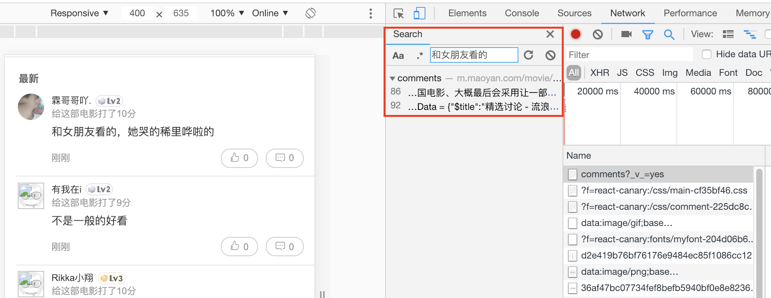This screenshot has height=298, width=771.
Task: Filter requests by CSS
Action: 645,73
